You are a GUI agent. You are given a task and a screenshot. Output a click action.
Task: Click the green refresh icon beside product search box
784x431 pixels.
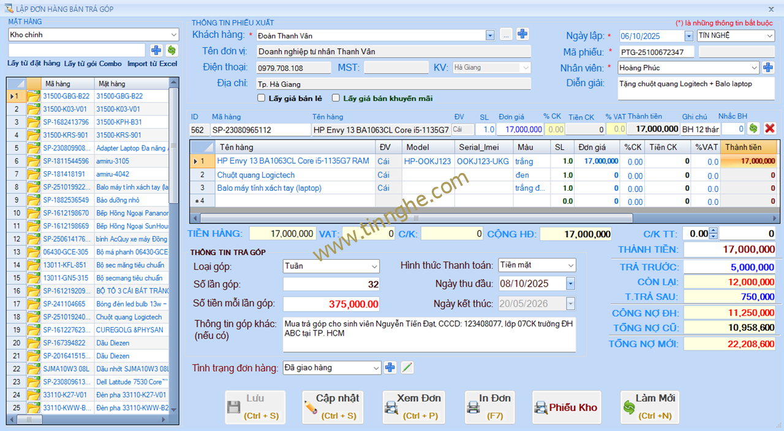(x=171, y=50)
